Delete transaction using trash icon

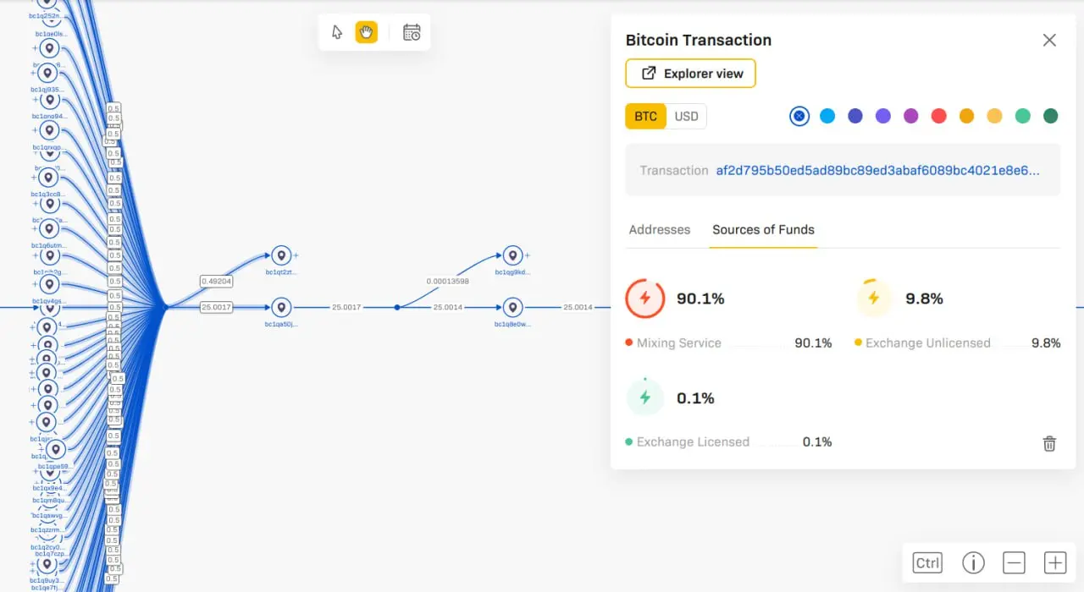[1049, 443]
